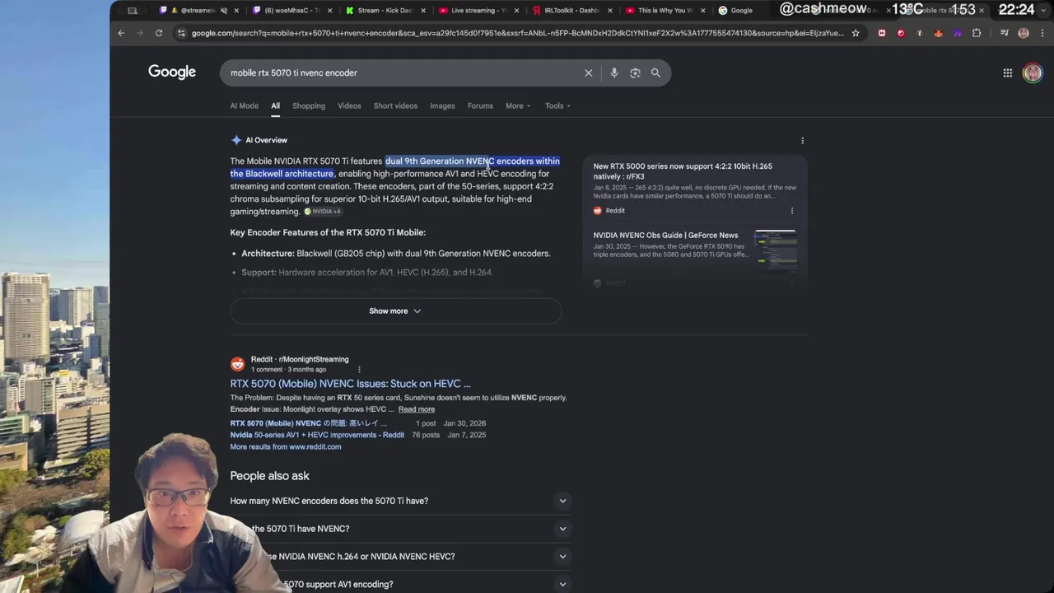This screenshot has height=593, width=1054.
Task: Open search by image lens icon
Action: 635,73
